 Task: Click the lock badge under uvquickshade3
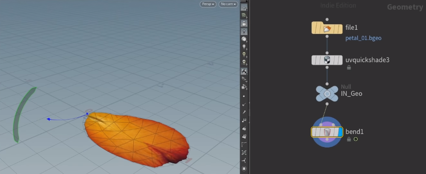coord(349,67)
